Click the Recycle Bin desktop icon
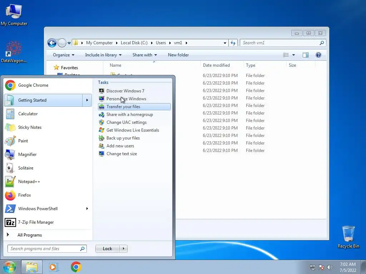This screenshot has height=274, width=366. (348, 237)
